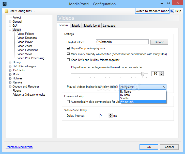This screenshot has height=154, width=185.
Task: Select Video Zoom in the tree
Action: [25, 46]
